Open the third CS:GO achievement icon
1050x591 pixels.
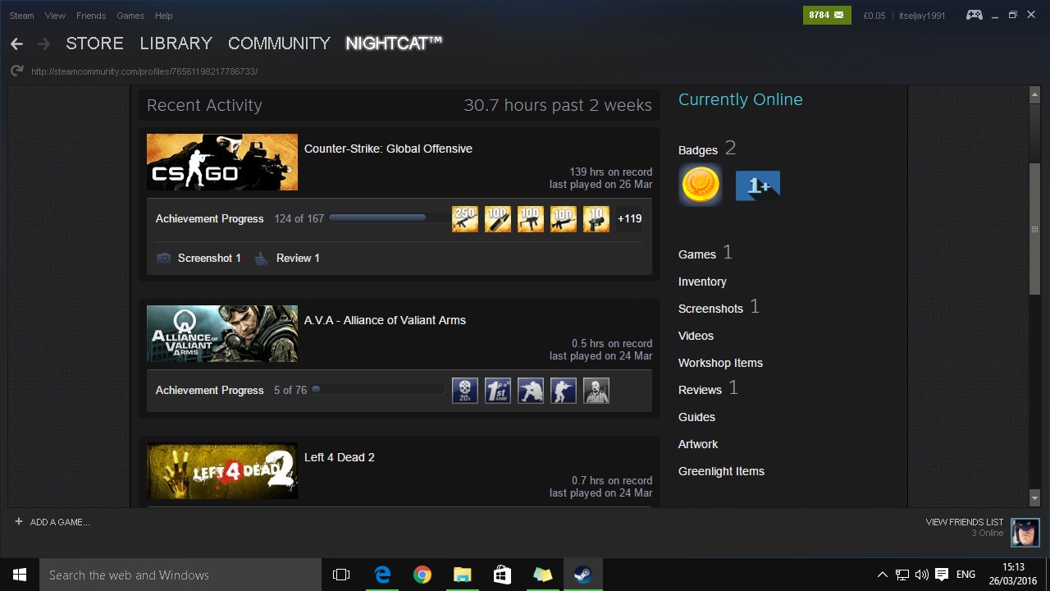point(531,219)
